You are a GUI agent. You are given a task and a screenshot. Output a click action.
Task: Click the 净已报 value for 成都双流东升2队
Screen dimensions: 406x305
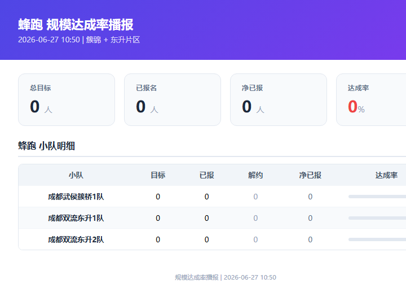coord(310,239)
